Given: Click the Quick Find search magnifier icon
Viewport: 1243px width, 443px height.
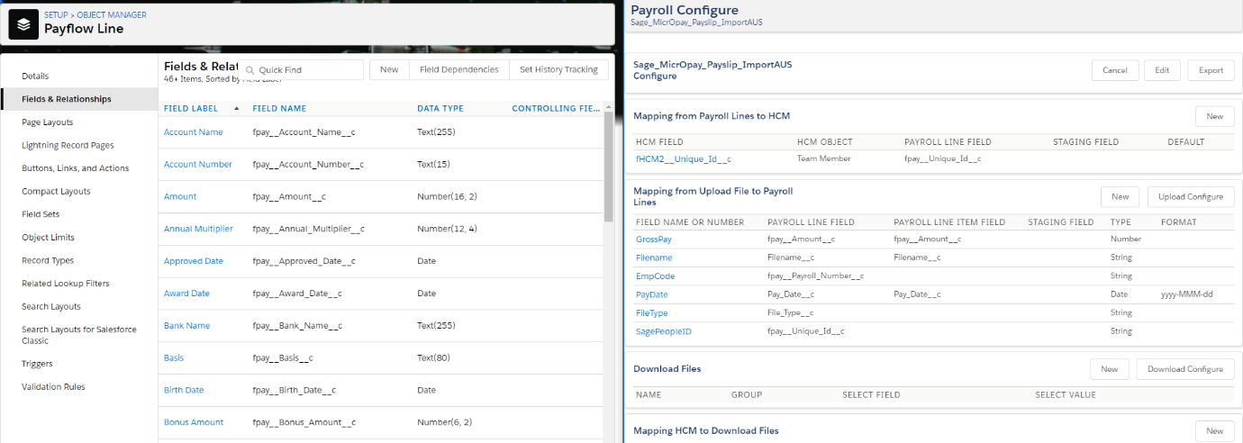Looking at the screenshot, I should click(x=250, y=70).
